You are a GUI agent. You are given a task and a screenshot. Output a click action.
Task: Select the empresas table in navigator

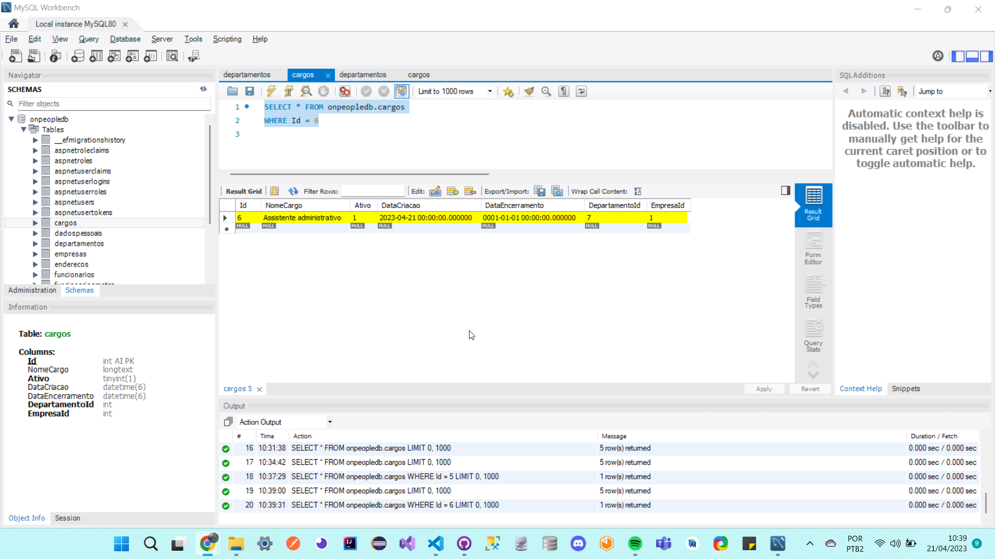point(70,254)
